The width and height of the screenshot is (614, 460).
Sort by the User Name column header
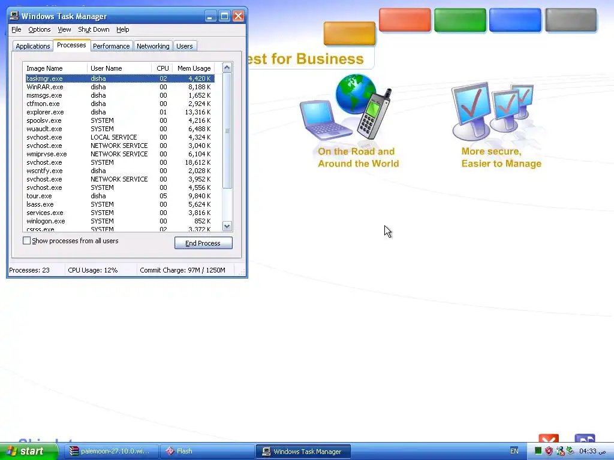tap(119, 68)
